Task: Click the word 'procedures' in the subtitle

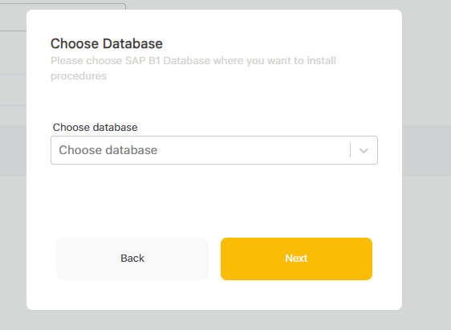Action: (79, 76)
